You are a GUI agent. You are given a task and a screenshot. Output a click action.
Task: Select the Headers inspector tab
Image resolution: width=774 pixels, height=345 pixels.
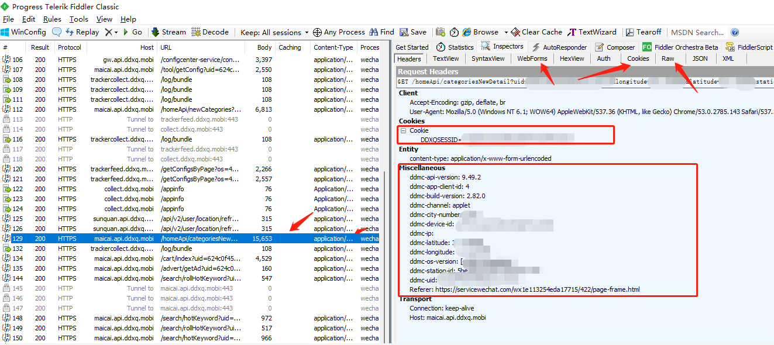(x=409, y=58)
